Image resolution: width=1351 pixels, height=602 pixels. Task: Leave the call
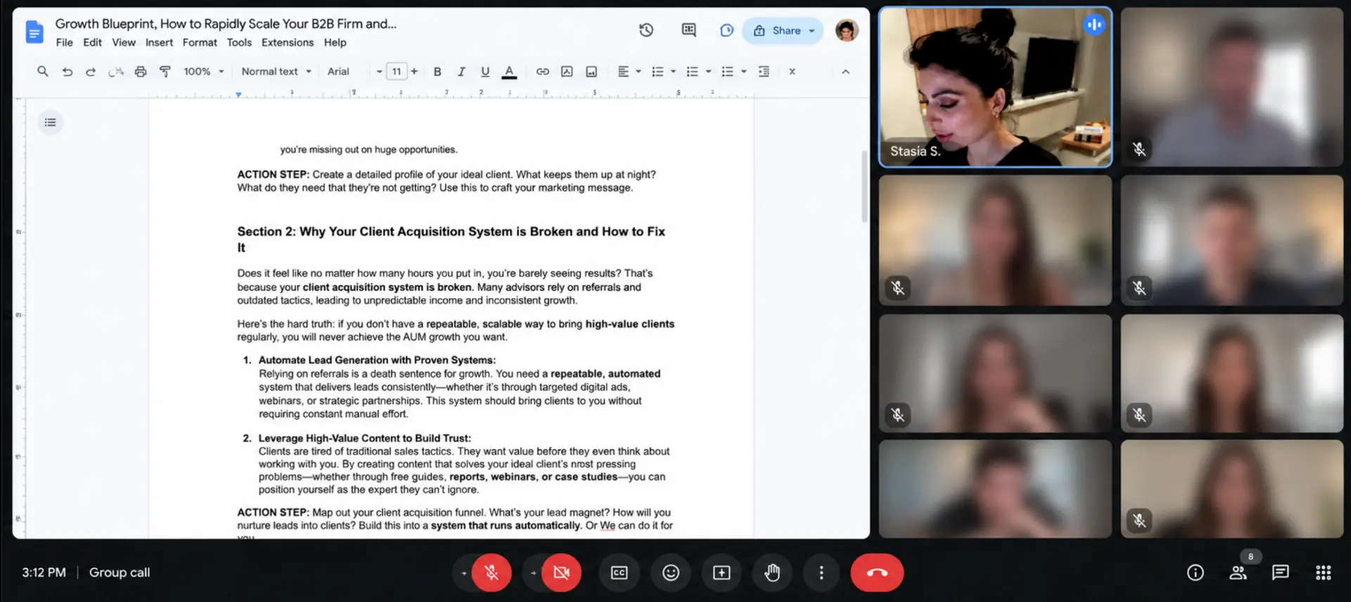[877, 572]
